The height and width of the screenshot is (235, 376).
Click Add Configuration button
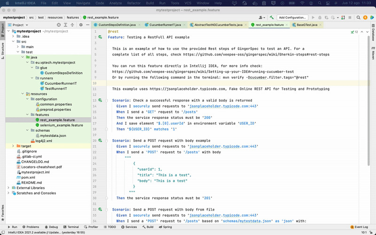292,17
